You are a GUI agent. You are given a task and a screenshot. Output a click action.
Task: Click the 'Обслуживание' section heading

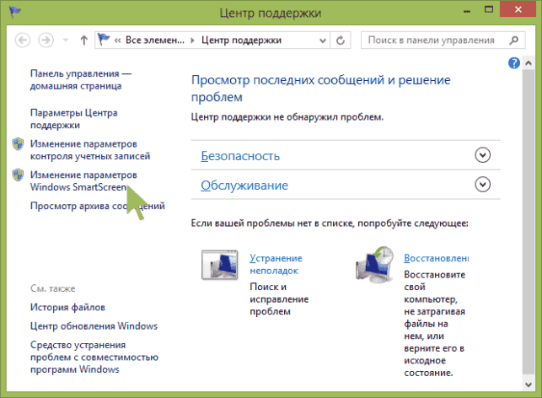coord(244,186)
